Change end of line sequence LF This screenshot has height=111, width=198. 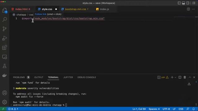pos(174,109)
